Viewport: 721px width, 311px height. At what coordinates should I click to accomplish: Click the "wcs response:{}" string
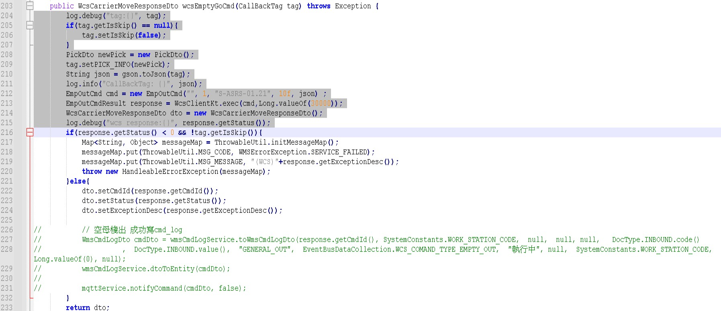140,123
